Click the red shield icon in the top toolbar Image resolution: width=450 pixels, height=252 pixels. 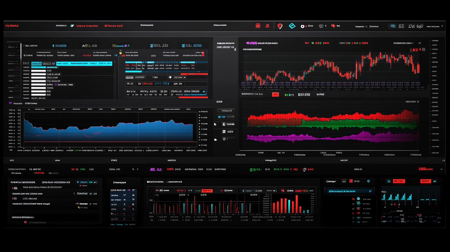coord(280,26)
